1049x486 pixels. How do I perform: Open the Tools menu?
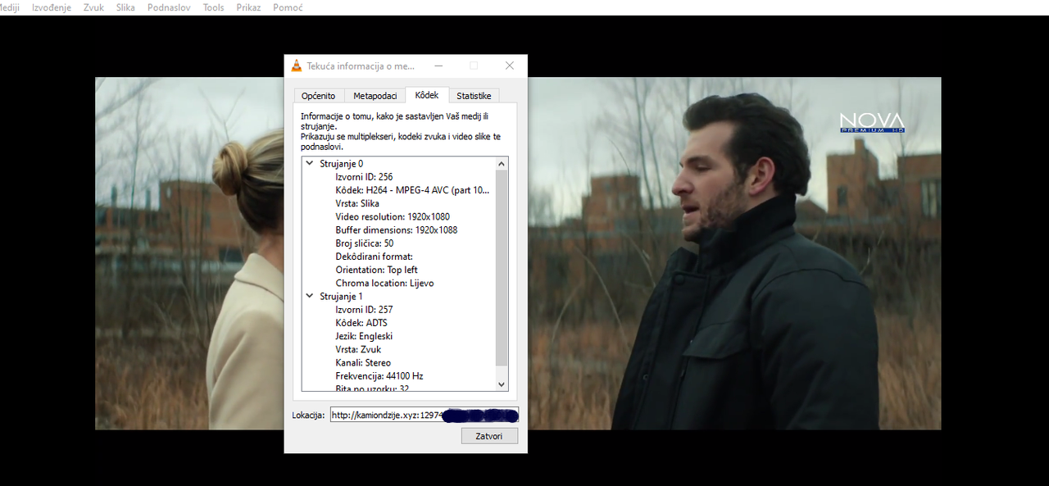(213, 7)
